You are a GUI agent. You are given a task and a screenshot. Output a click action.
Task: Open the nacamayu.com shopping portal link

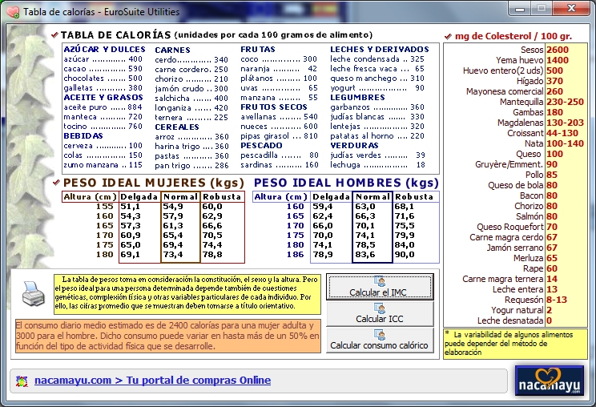point(152,381)
